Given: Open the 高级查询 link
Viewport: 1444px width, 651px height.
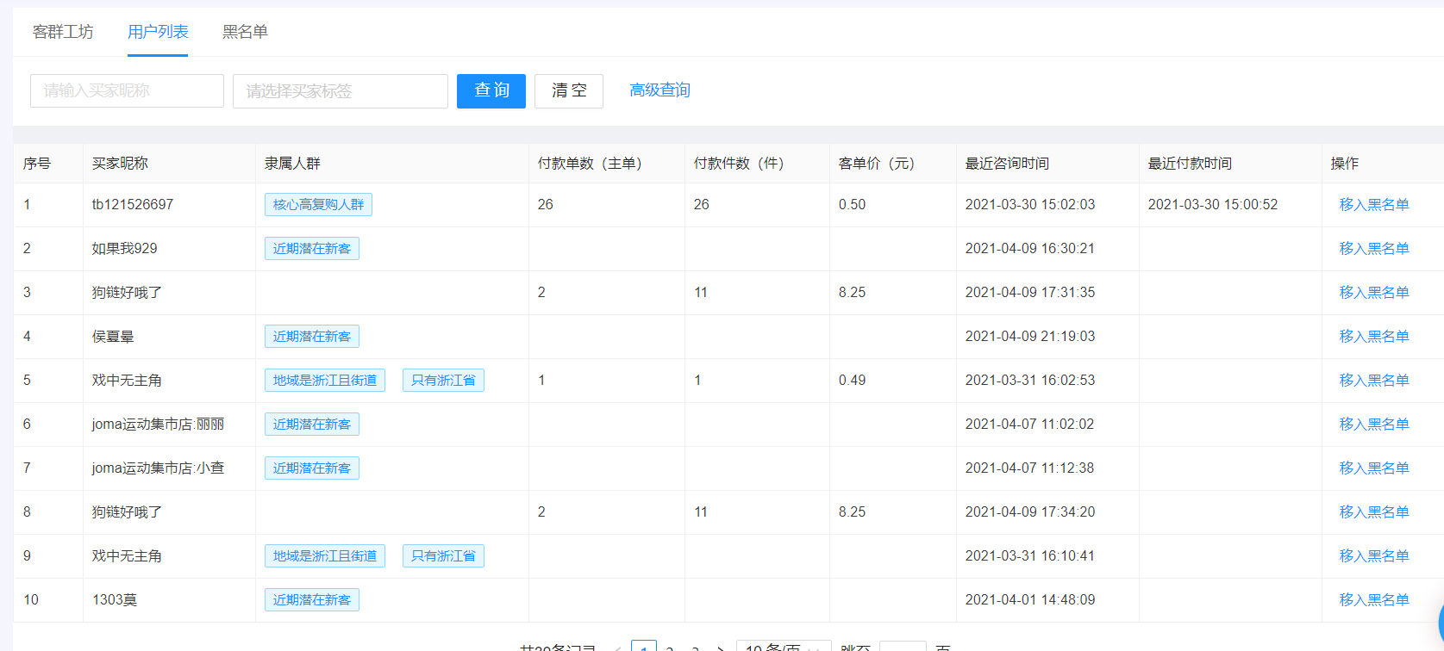Looking at the screenshot, I should 659,90.
